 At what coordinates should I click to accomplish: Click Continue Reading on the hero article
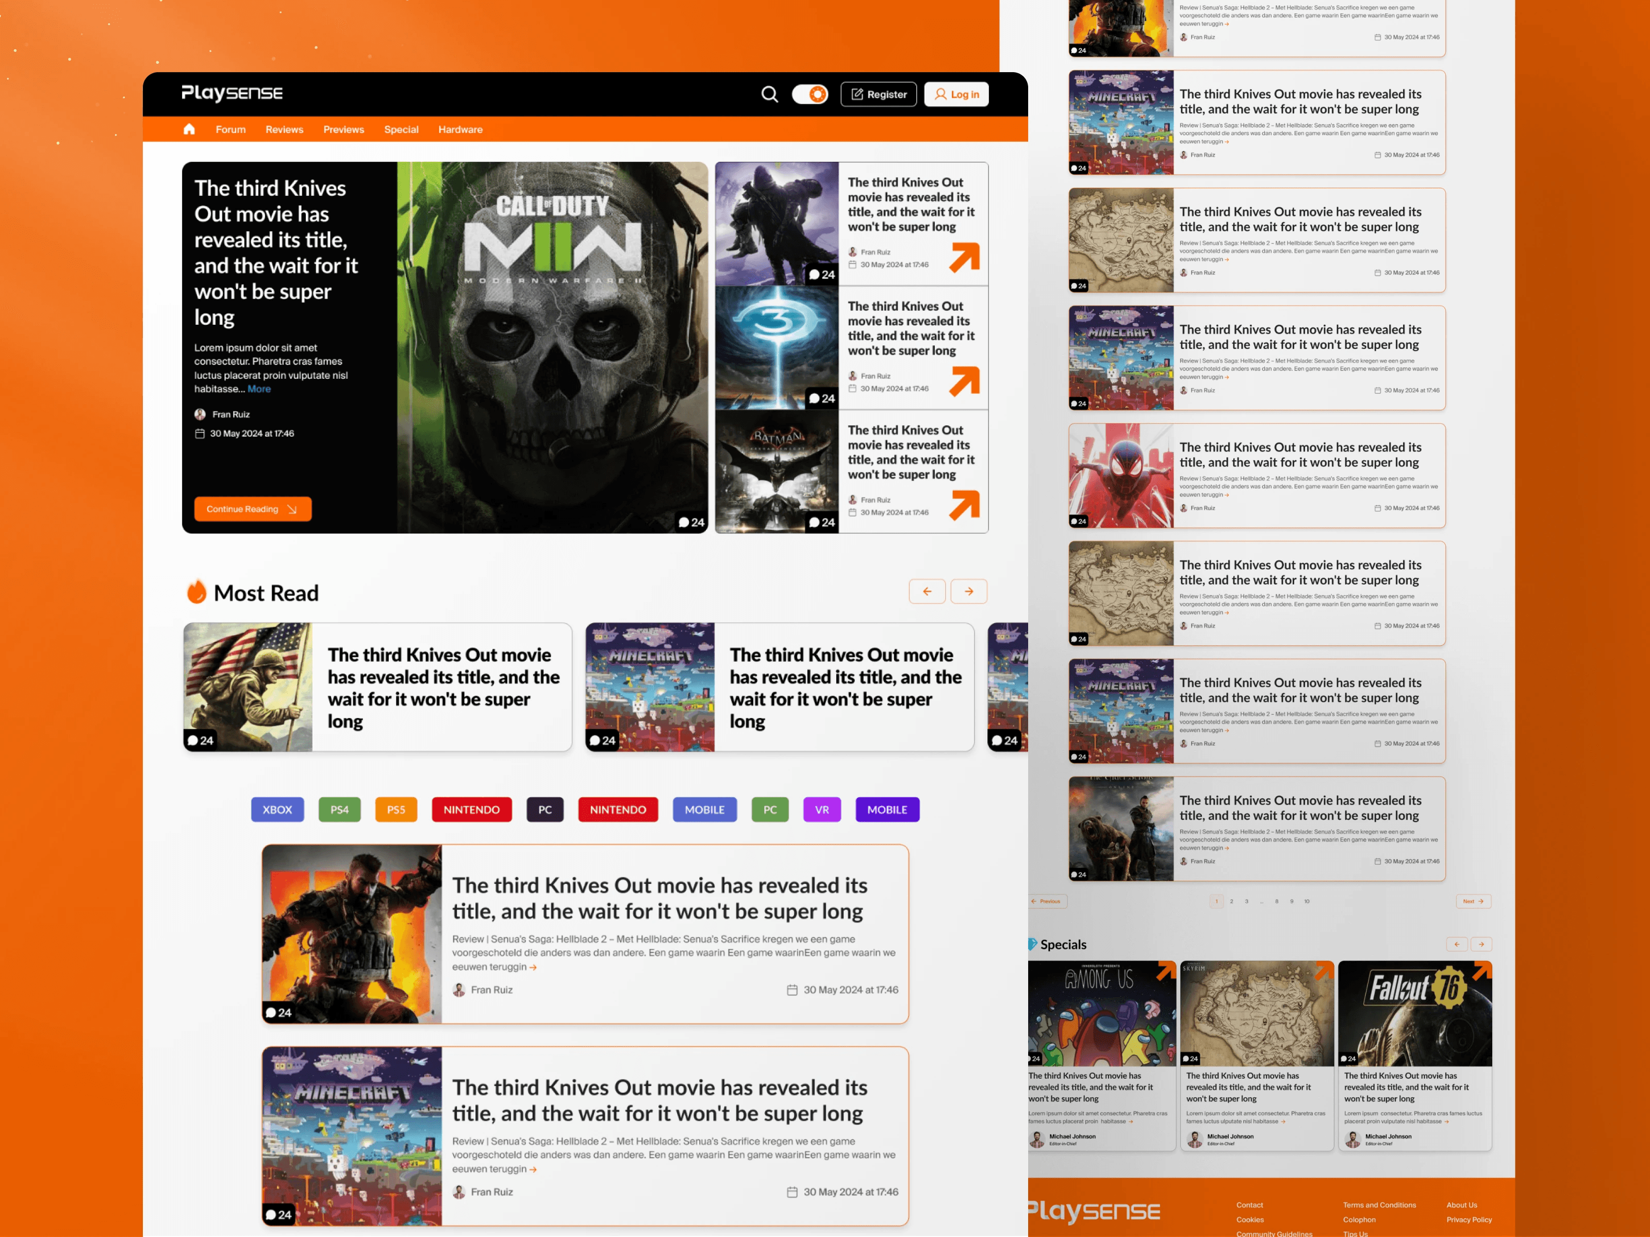253,509
